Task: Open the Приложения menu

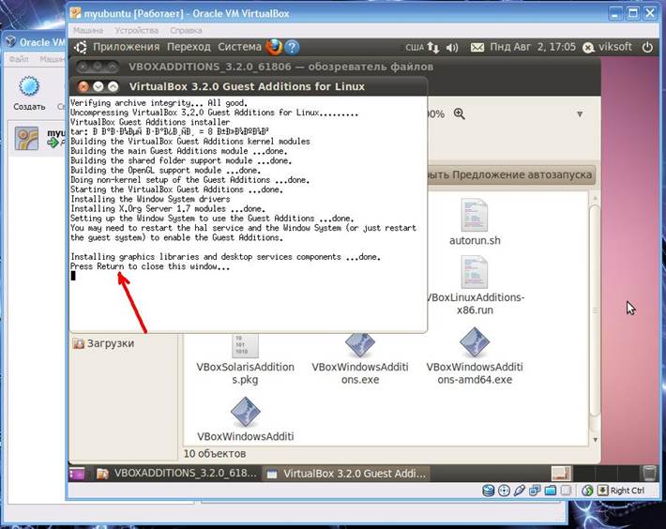Action: click(126, 47)
